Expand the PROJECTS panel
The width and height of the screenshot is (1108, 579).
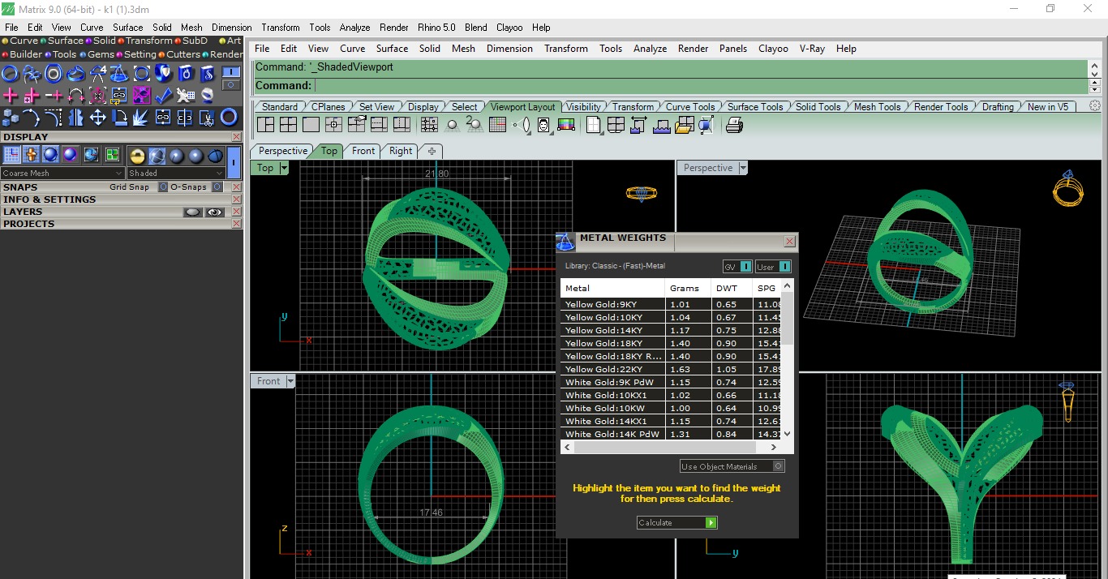(x=29, y=224)
